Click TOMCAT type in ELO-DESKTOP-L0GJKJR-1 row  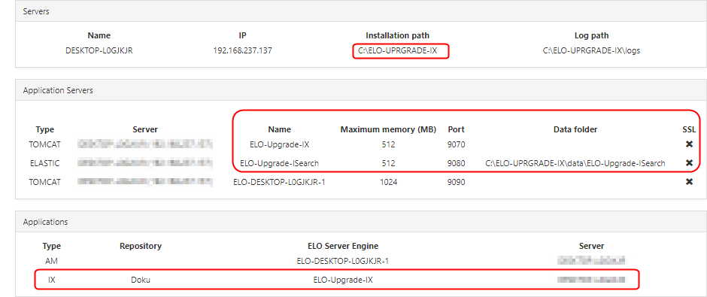coord(45,183)
